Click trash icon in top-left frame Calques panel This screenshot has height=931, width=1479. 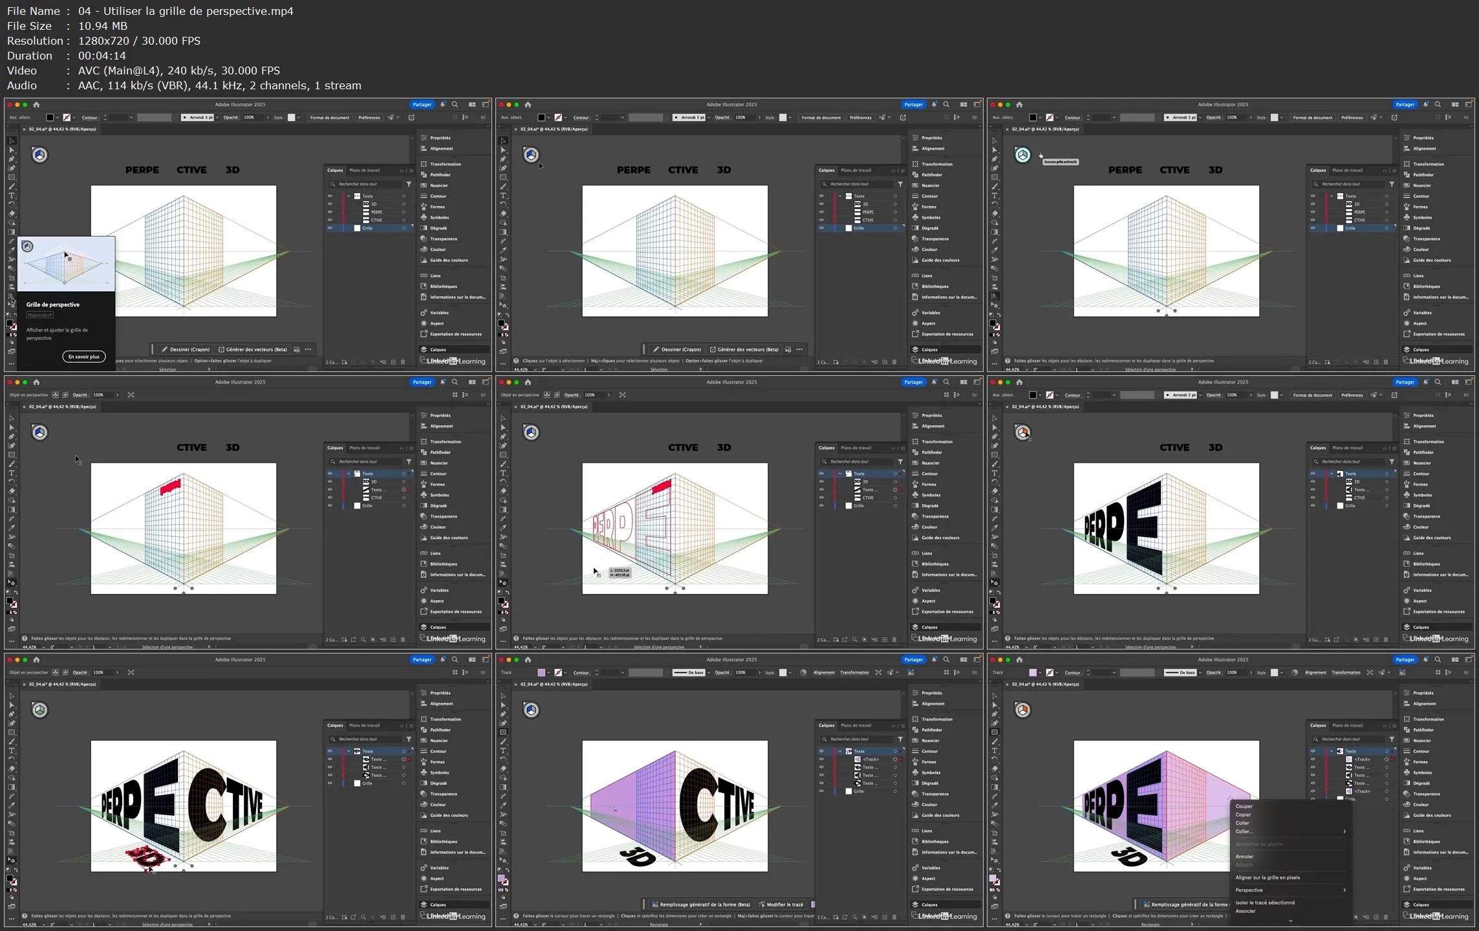click(x=403, y=362)
